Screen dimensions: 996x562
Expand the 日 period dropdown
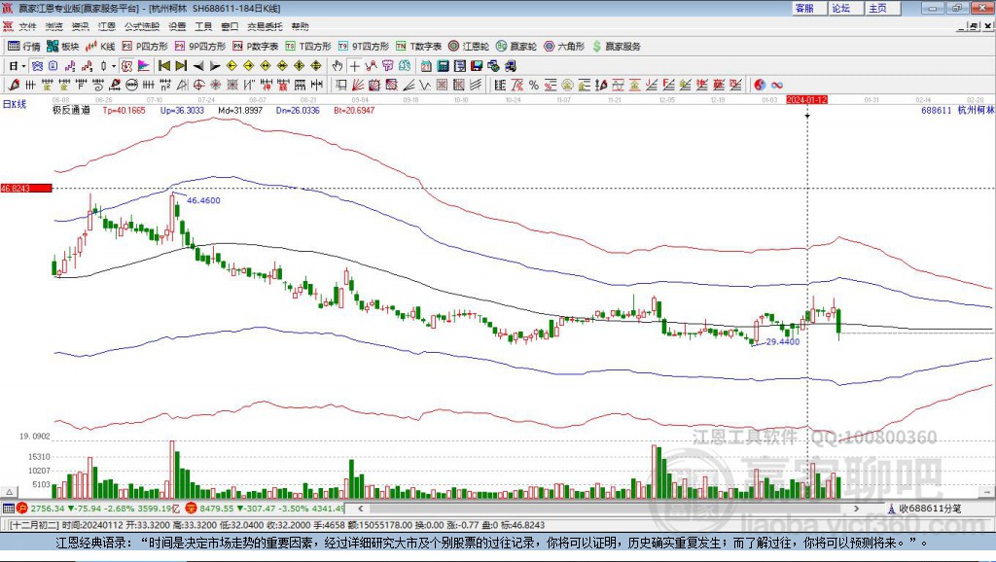(23, 66)
